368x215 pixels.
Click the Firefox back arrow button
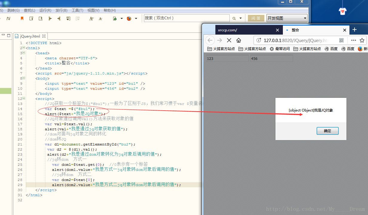(210, 40)
